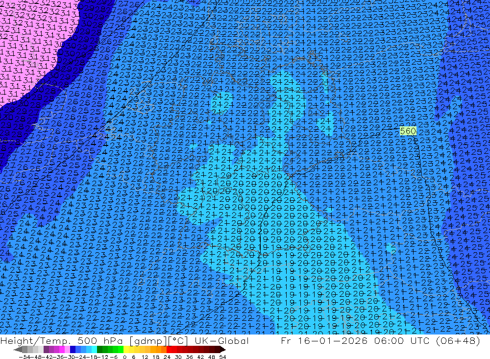Click the '06:00 UTC' time text
The width and height of the screenshot is (490, 359).
401,340
